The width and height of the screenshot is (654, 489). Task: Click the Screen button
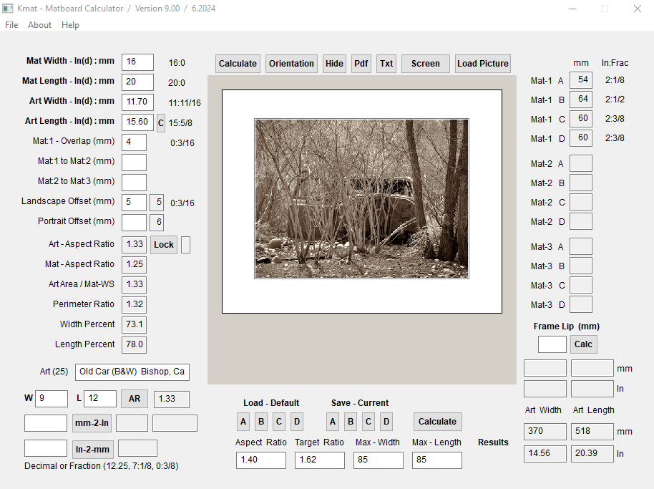point(425,64)
